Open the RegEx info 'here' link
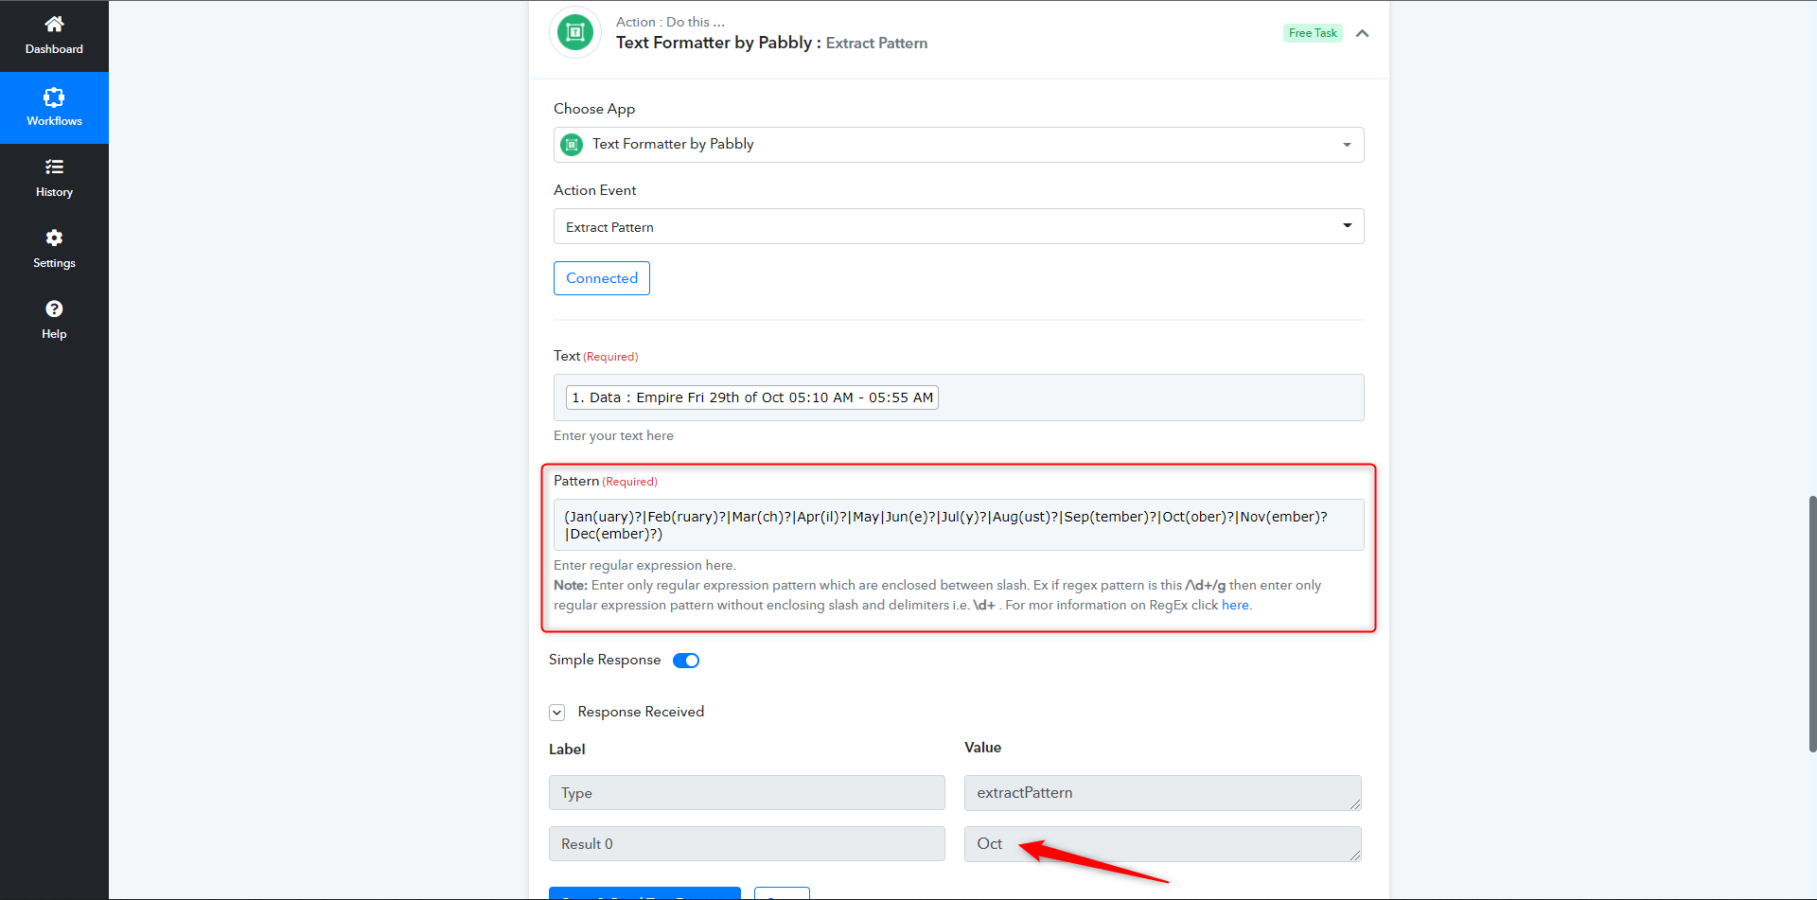1817x900 pixels. [1235, 606]
